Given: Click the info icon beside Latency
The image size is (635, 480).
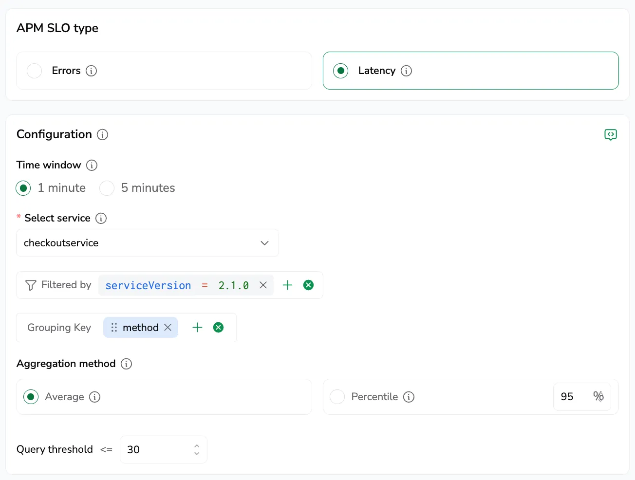Looking at the screenshot, I should (406, 71).
